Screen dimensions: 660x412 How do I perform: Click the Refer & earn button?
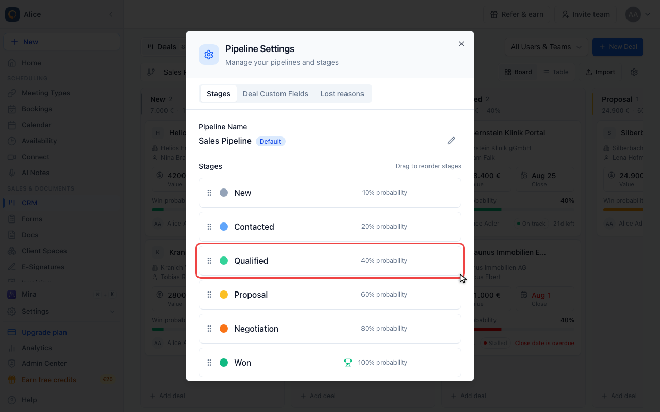point(517,14)
